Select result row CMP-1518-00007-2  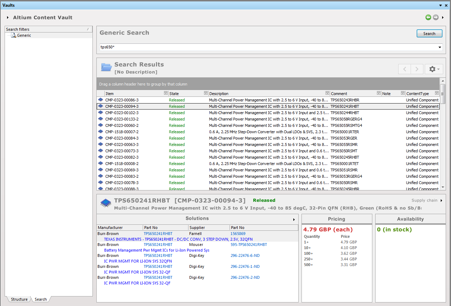pyautogui.click(x=122, y=132)
